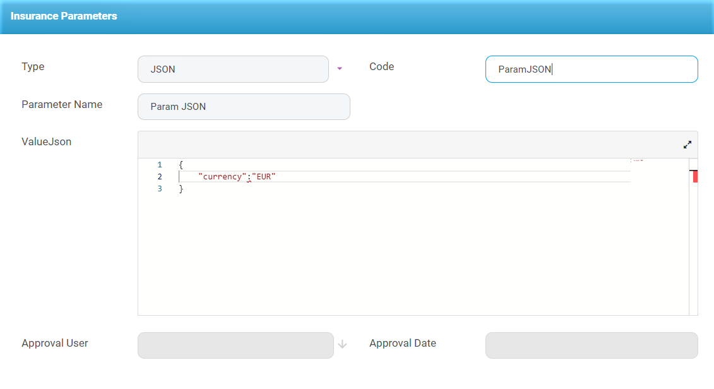Screen dimensions: 714x389
Task: Click the ValueJson field label
Action: coord(47,142)
